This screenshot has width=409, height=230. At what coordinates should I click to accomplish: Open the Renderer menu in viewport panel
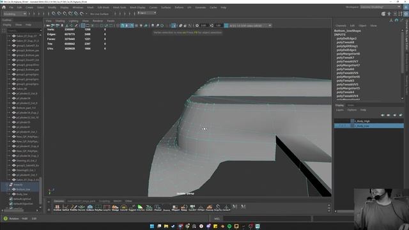(x=98, y=21)
